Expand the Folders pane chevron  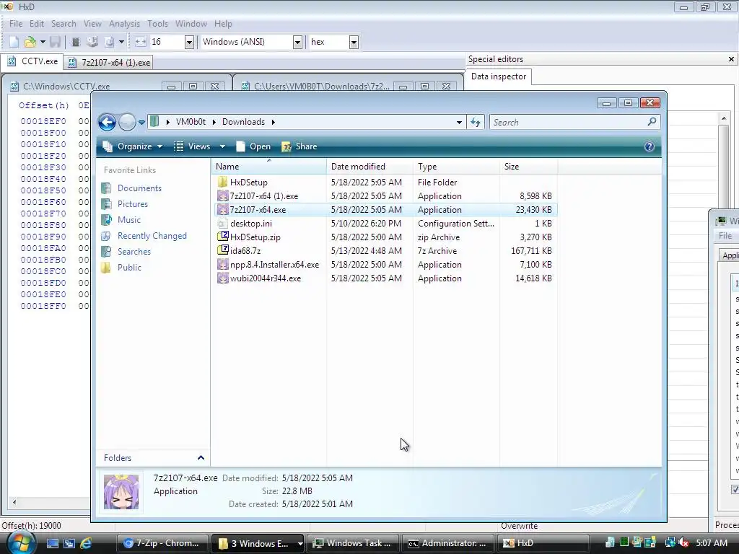201,458
